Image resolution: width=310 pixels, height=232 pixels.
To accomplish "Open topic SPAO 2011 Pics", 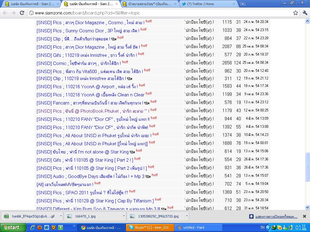I will [82, 192].
